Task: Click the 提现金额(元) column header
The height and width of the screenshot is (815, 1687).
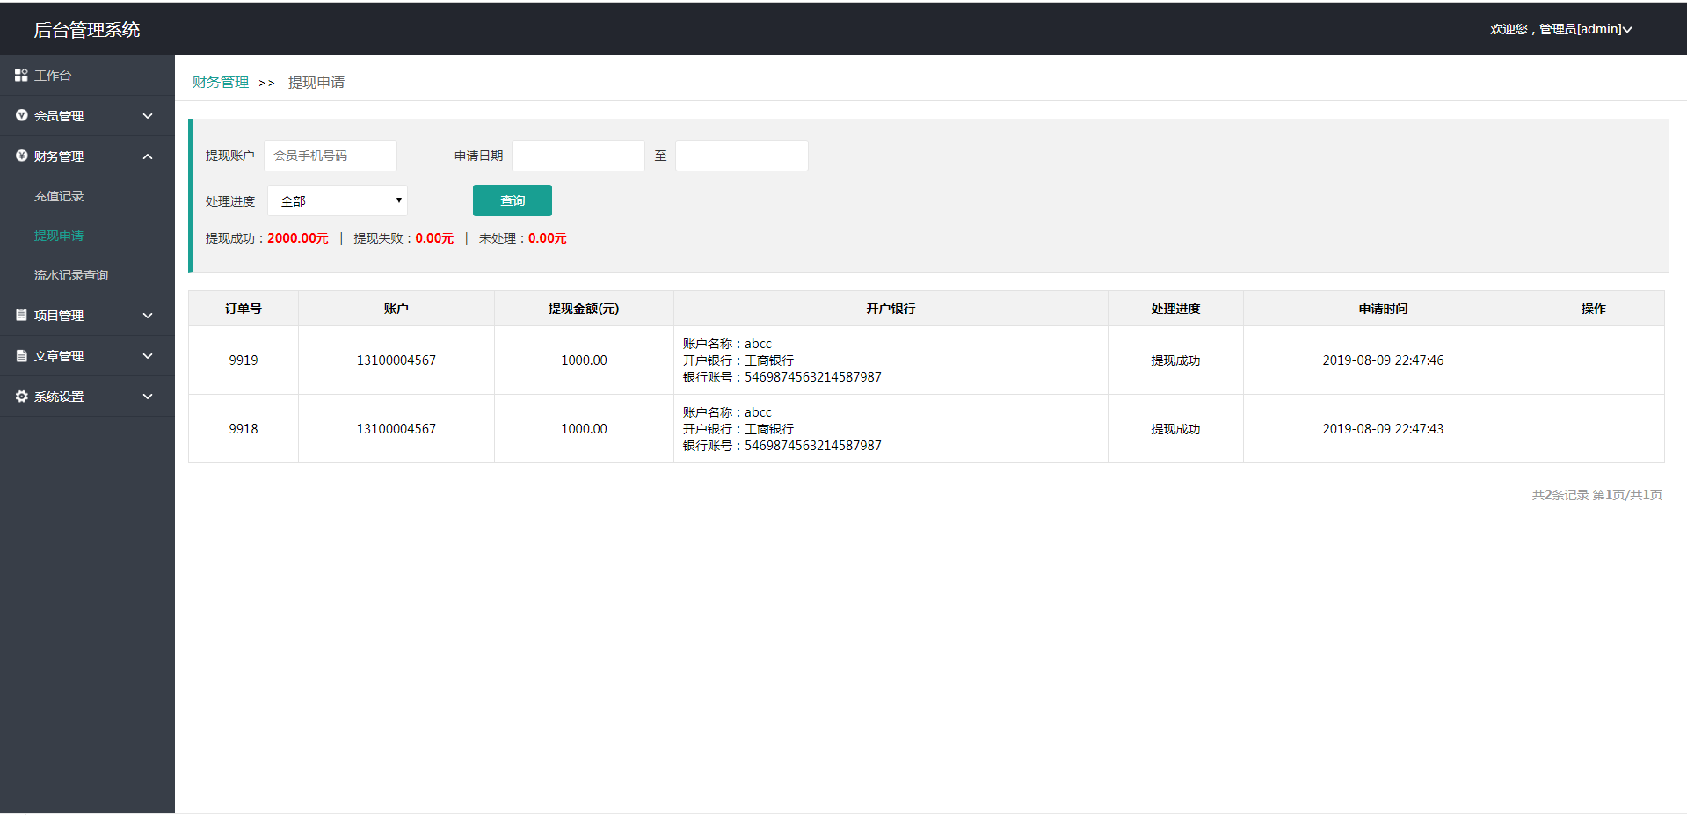Action: [x=584, y=309]
